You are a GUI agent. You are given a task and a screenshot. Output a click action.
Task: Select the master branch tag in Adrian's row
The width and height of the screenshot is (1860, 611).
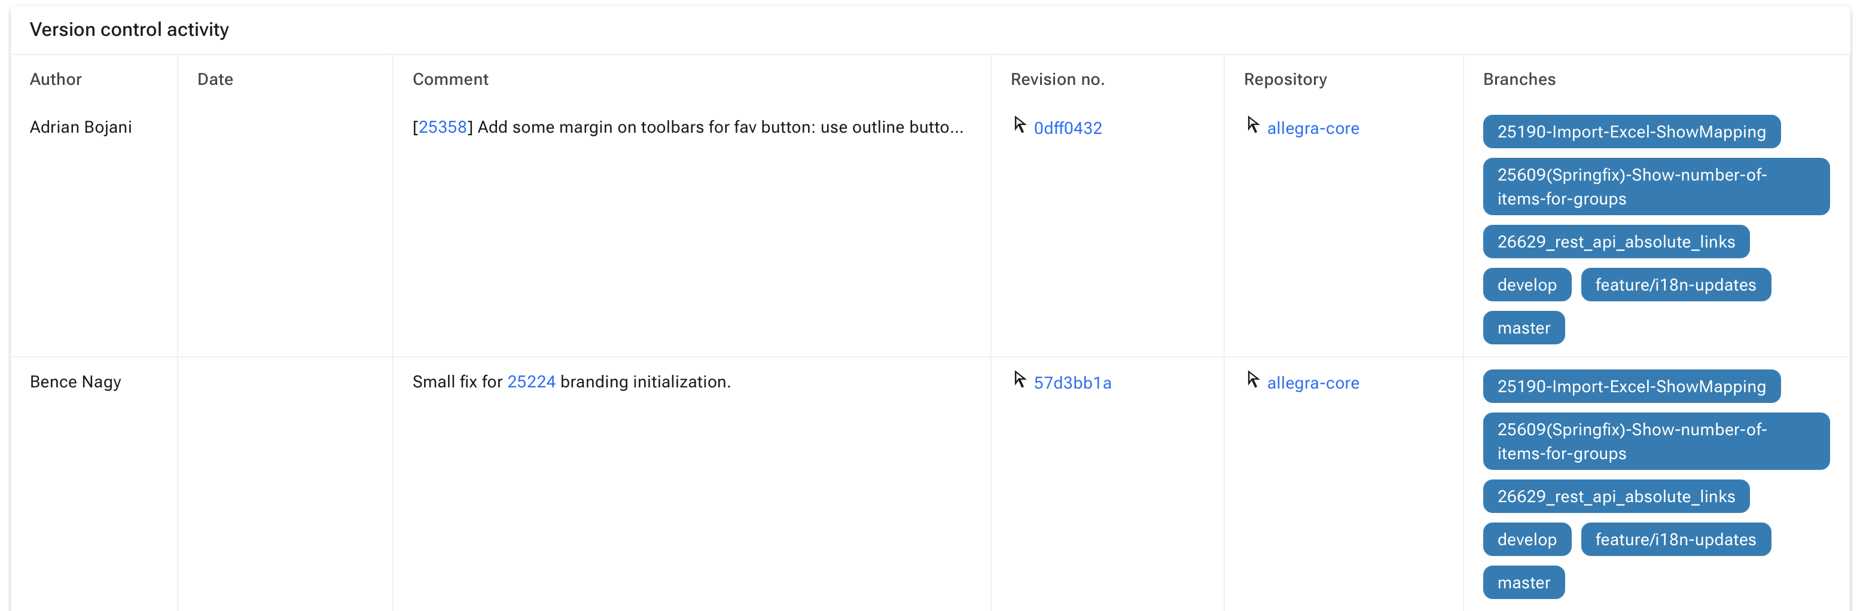(x=1523, y=328)
